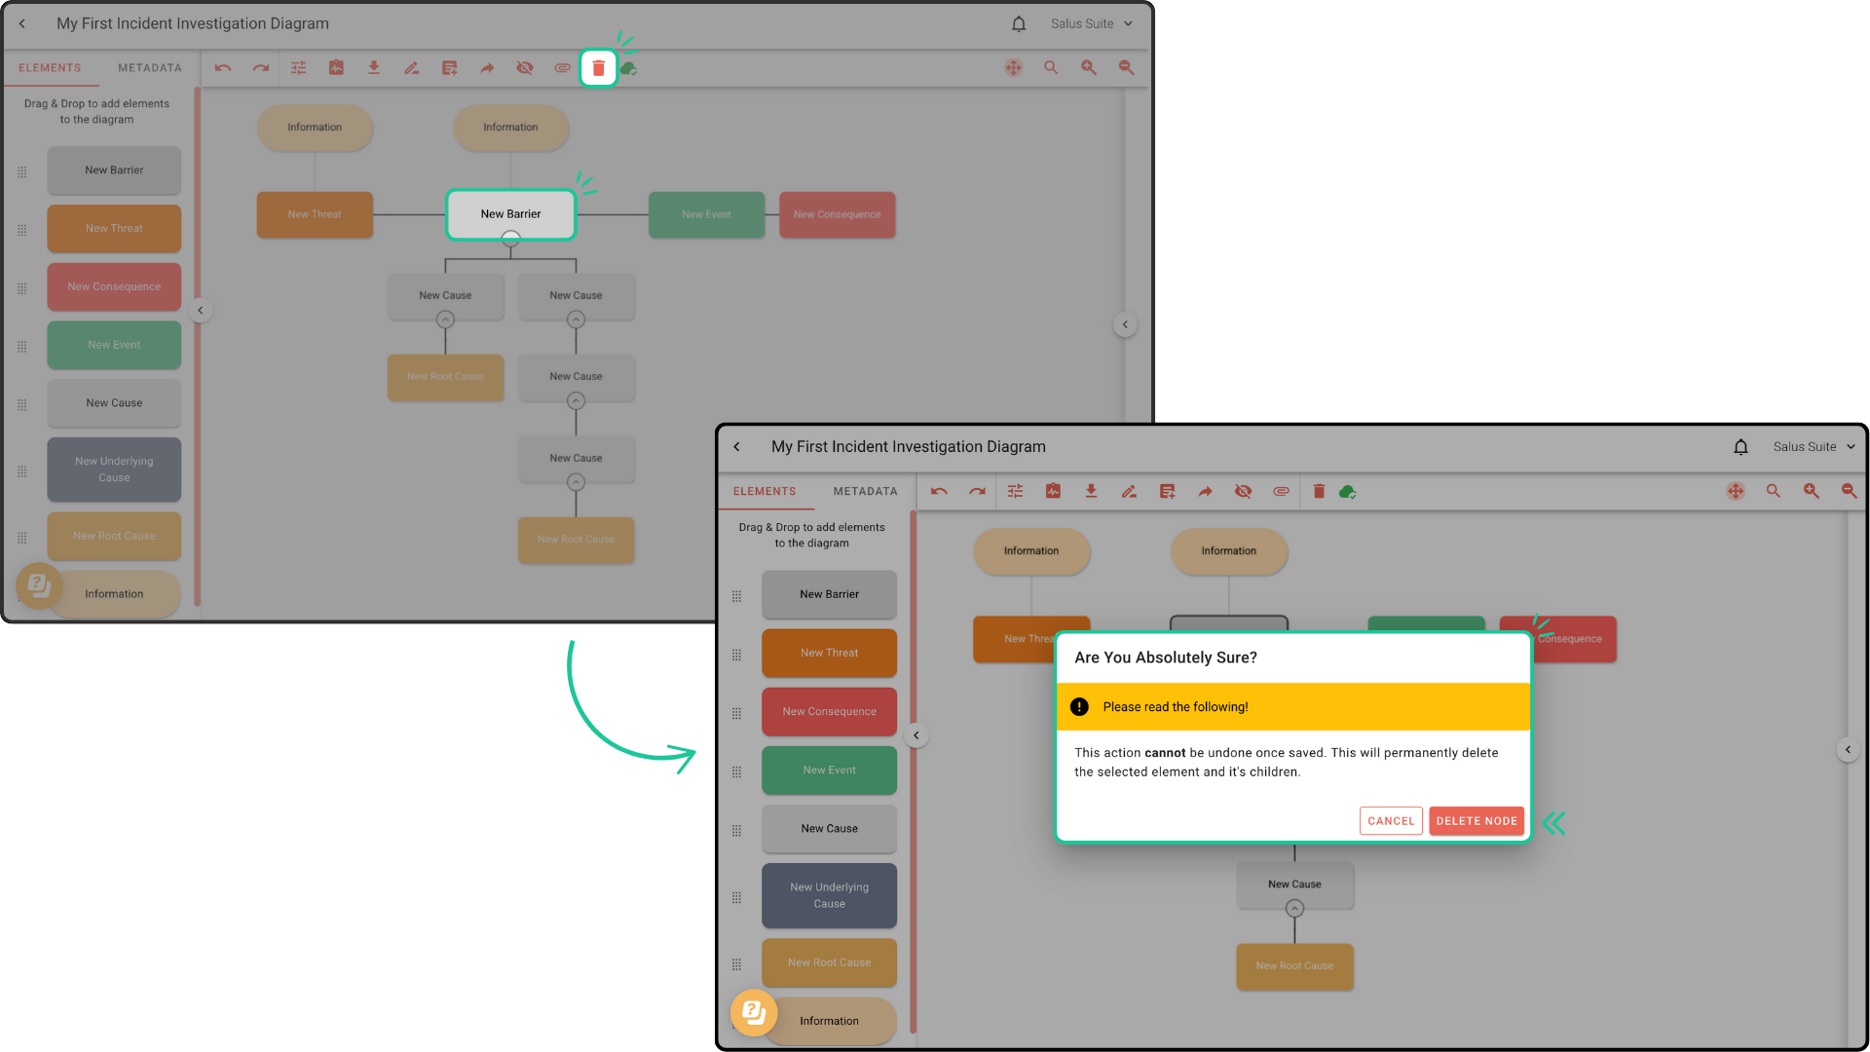
Task: Toggle the crossed-eye hide icon in lower-right toolbar
Action: pyautogui.click(x=1243, y=492)
